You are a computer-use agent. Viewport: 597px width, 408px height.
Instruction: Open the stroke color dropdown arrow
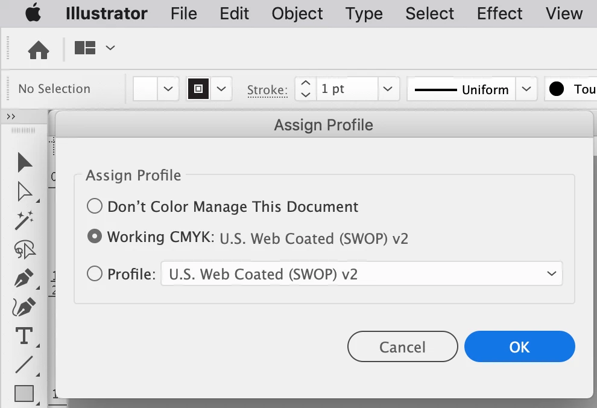point(221,89)
